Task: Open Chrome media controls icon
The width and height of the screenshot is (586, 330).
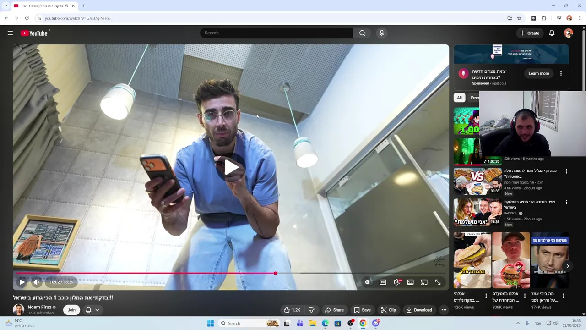Action: pyautogui.click(x=559, y=18)
